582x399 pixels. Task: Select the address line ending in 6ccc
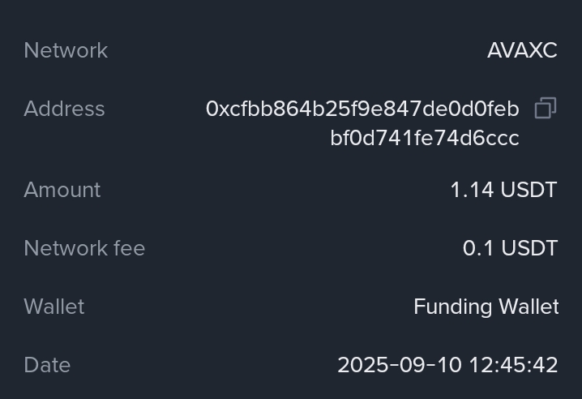[x=424, y=138]
